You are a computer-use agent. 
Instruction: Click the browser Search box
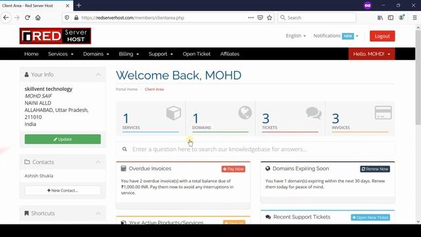317,18
